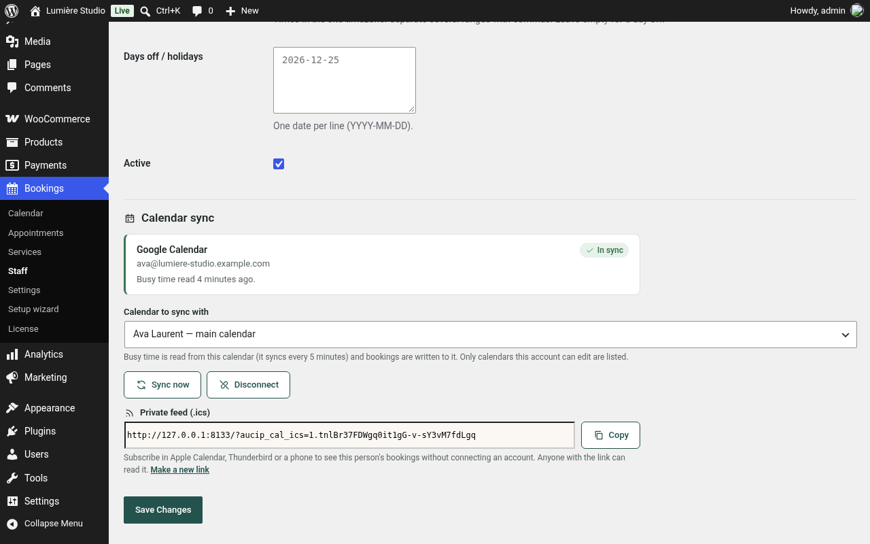Uncheck the Active checkbox
Screen dimensions: 870x544
(x=279, y=164)
